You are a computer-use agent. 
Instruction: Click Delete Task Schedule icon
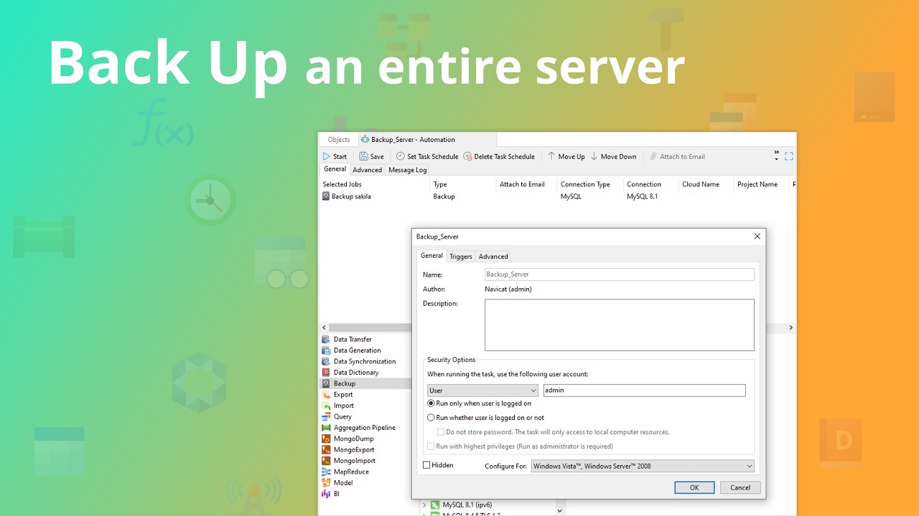(468, 156)
